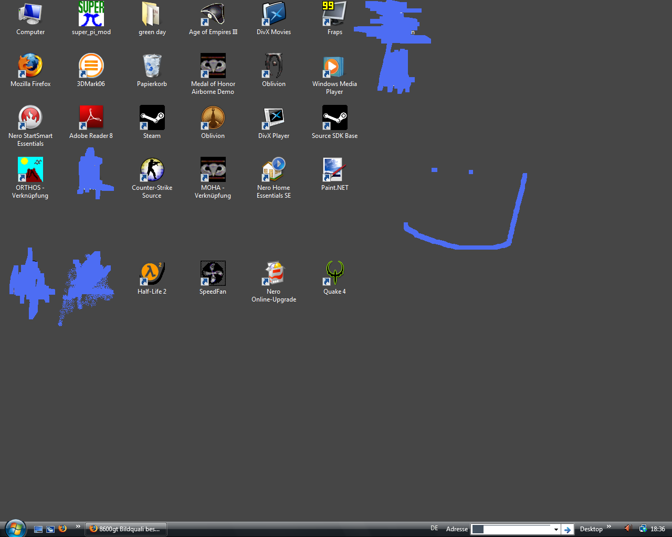The image size is (672, 537).
Task: Launch Counter-Strike Source
Action: pyautogui.click(x=152, y=178)
